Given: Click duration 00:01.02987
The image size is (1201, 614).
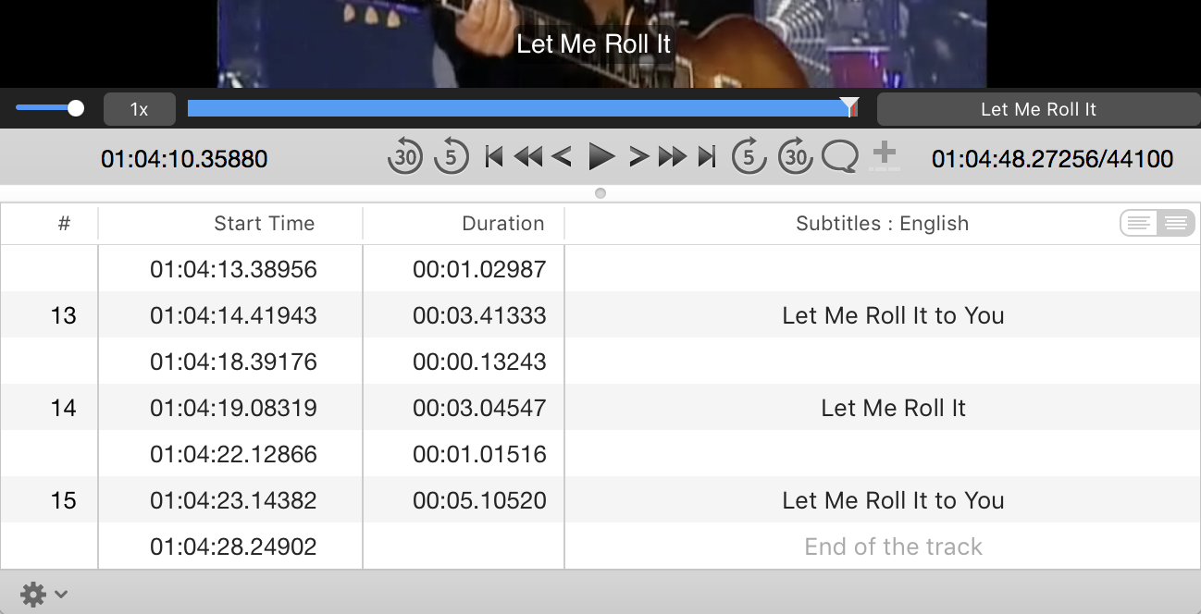Looking at the screenshot, I should [479, 269].
